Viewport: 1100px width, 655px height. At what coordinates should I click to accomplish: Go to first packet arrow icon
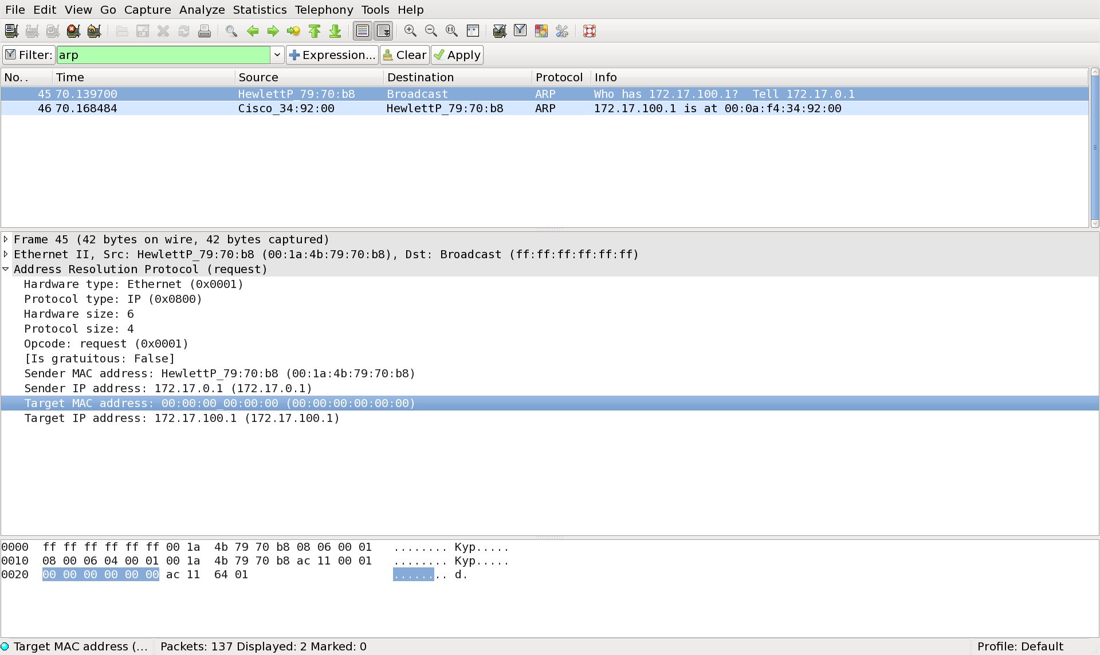click(x=315, y=31)
